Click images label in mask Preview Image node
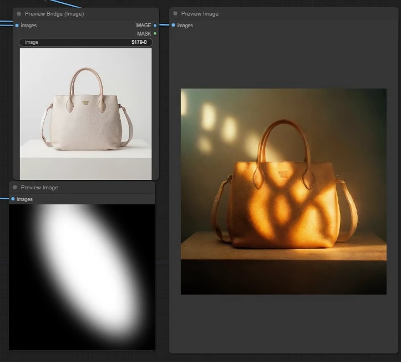 (x=24, y=199)
